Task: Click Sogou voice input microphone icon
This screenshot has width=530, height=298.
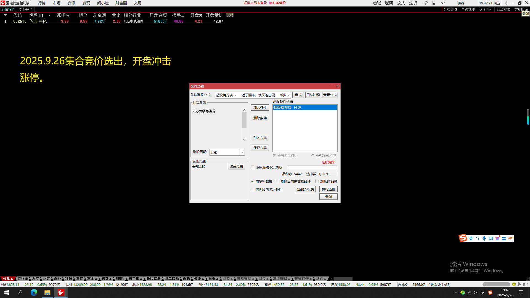Action: pyautogui.click(x=484, y=238)
